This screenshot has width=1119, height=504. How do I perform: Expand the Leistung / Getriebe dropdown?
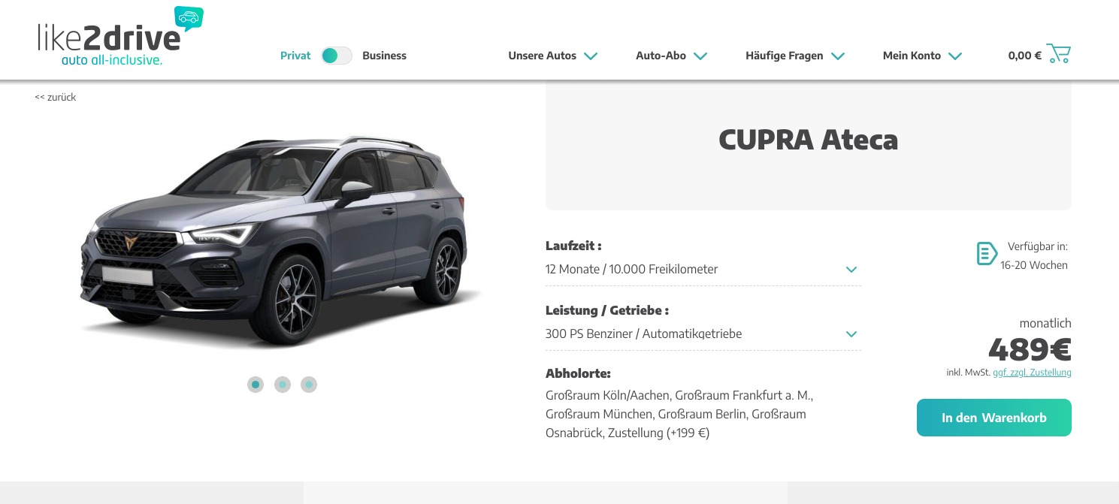click(703, 333)
